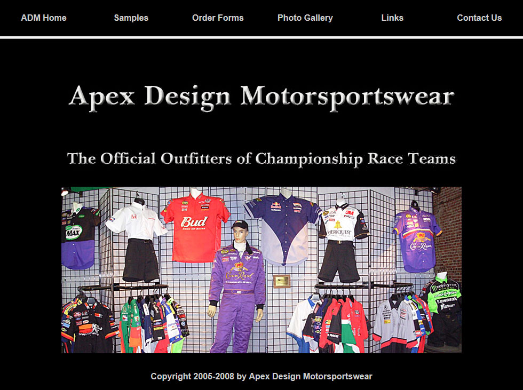View the Photo Gallery page

tap(305, 18)
